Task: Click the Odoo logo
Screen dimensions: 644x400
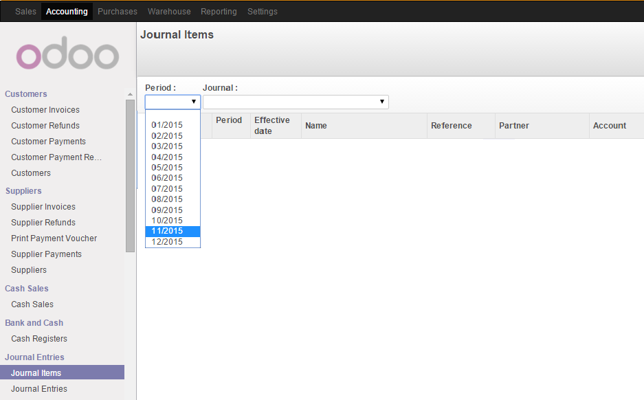Action: click(x=67, y=53)
